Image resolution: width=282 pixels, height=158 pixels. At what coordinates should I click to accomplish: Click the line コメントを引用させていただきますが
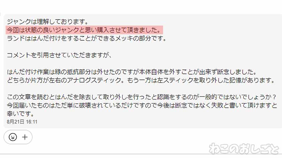(59, 55)
